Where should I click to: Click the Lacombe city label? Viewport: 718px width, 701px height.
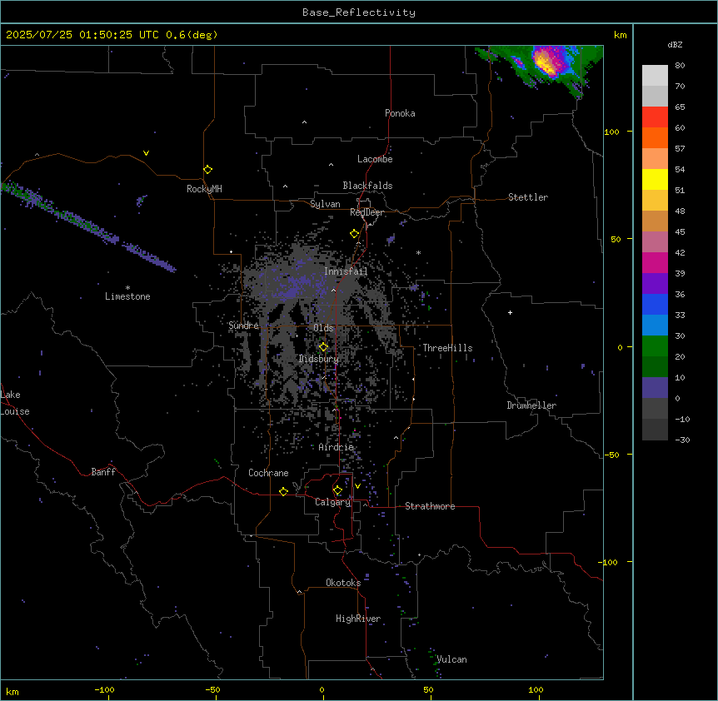tap(375, 159)
